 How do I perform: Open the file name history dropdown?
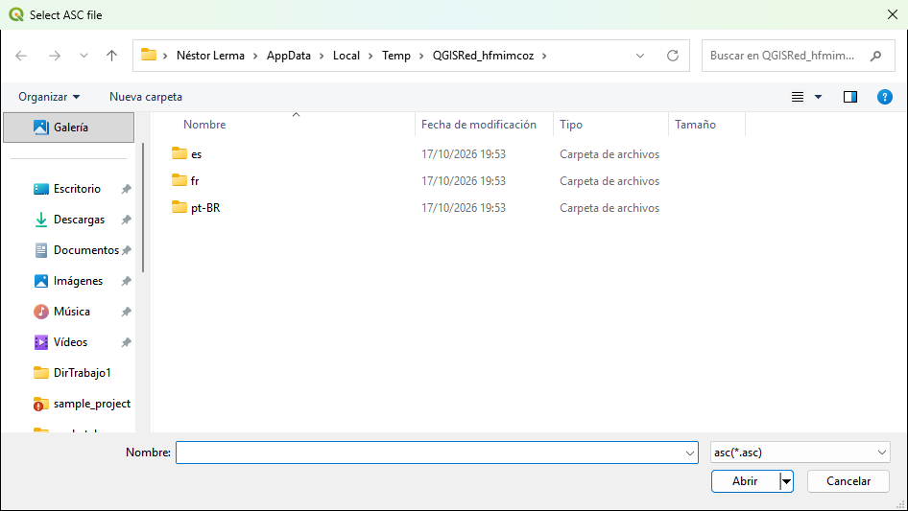(x=690, y=453)
